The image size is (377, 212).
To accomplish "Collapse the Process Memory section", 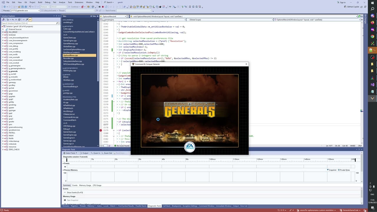I will (x=63, y=170).
